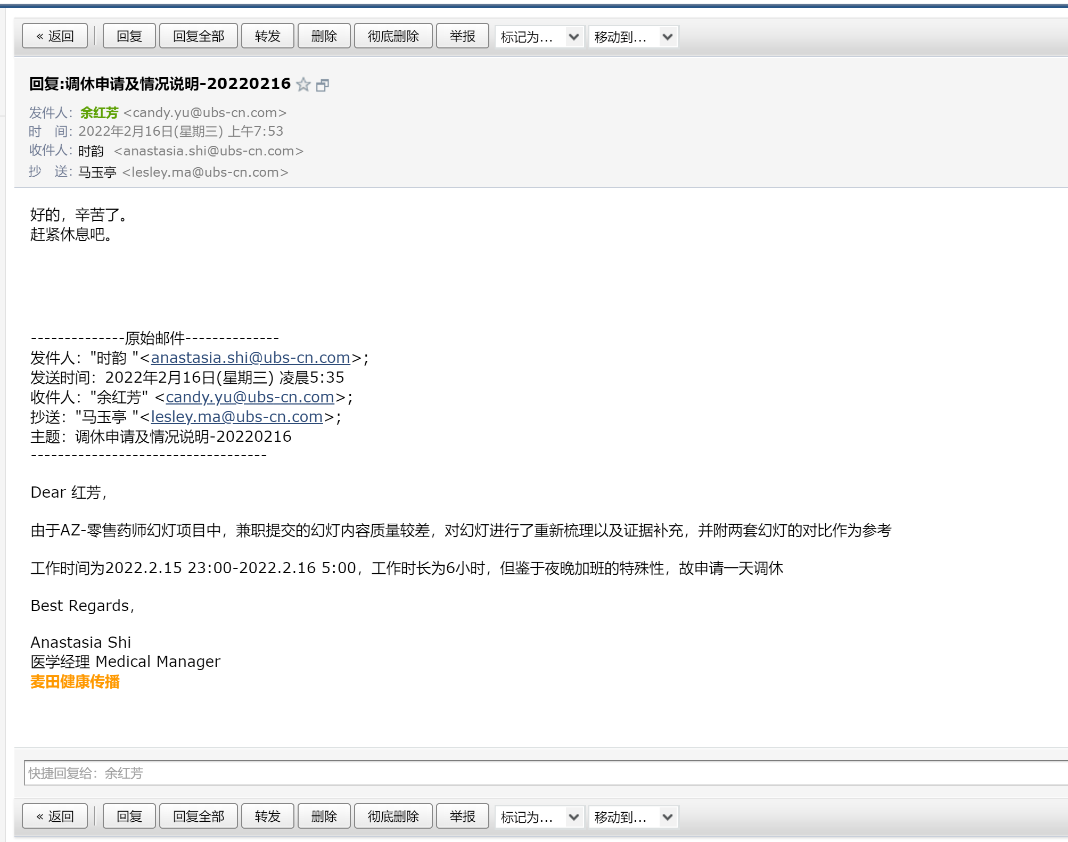The height and width of the screenshot is (842, 1068).
Task: Expand the top 移动到 dropdown
Action: pyautogui.click(x=633, y=37)
